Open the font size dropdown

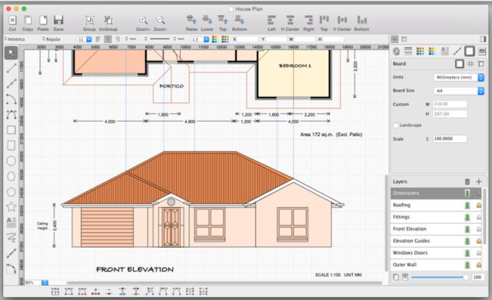(x=85, y=39)
